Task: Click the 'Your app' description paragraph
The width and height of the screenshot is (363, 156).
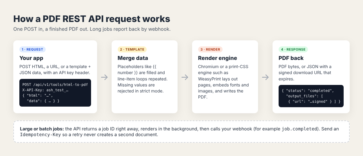Action: pos(55,70)
